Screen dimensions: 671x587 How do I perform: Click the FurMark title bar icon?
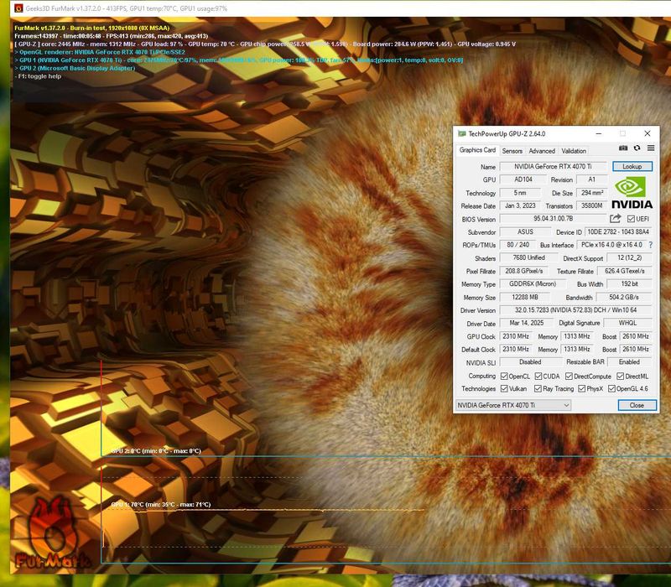pos(18,8)
